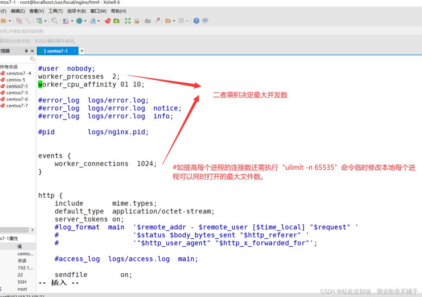Open help with the blue question icon
The height and width of the screenshot is (297, 422).
pos(196,21)
